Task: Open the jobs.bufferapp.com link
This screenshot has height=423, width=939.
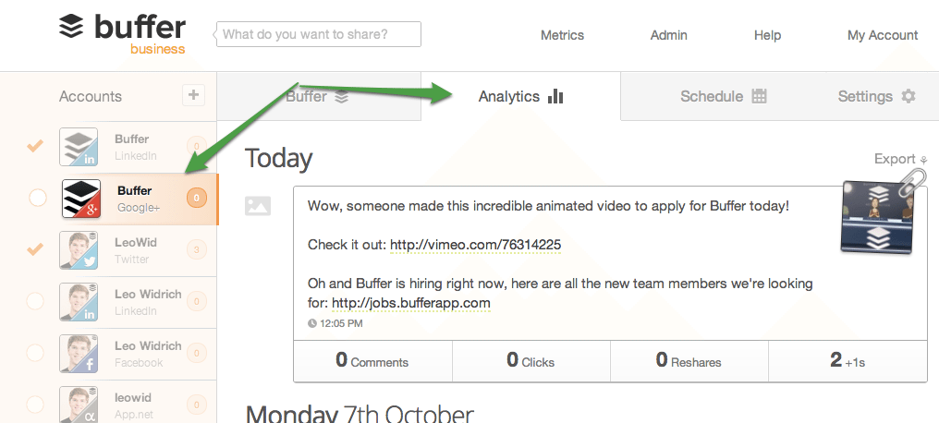Action: point(410,303)
